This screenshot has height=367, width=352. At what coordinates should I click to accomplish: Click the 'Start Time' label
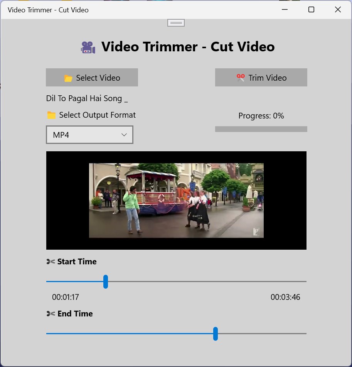click(x=77, y=261)
